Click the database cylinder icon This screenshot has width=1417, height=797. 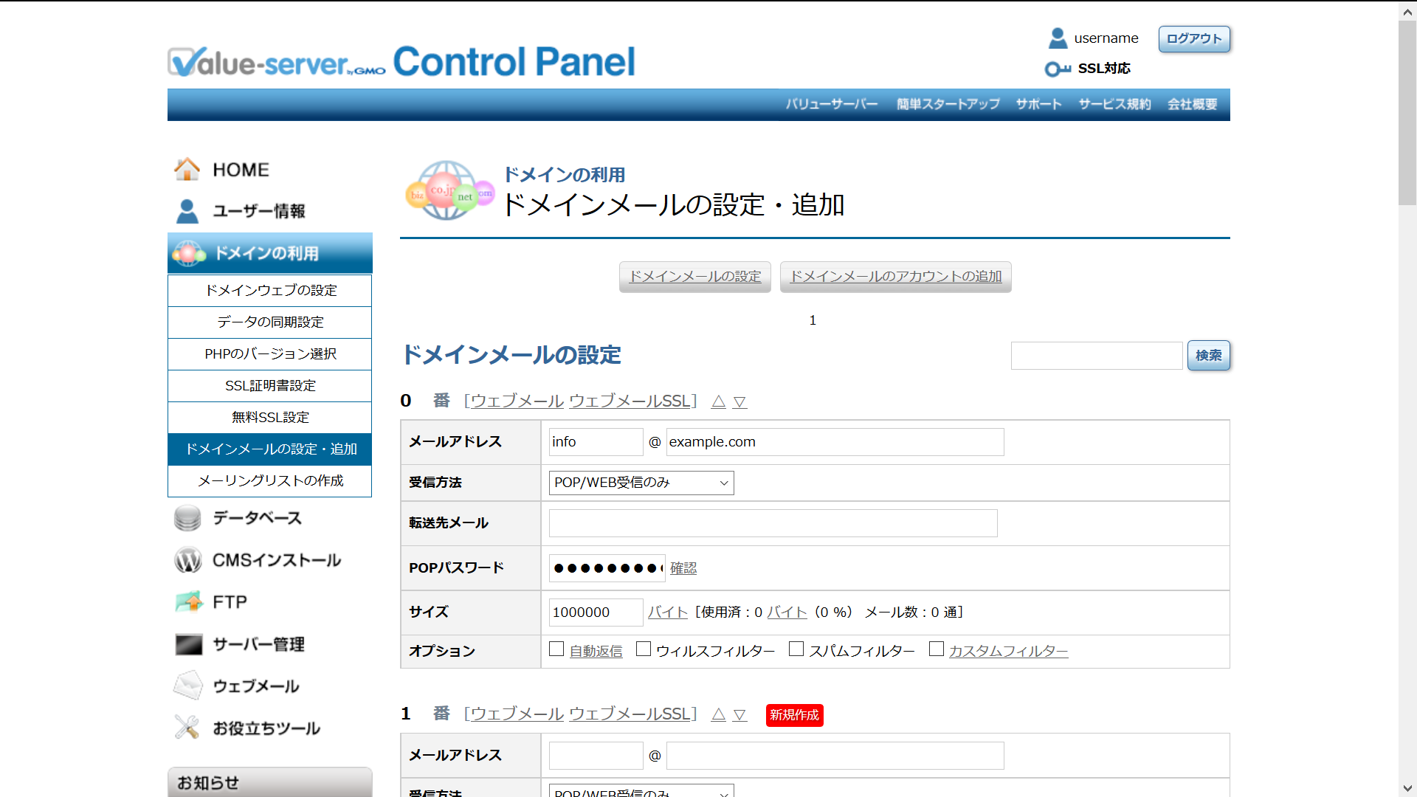[187, 518]
